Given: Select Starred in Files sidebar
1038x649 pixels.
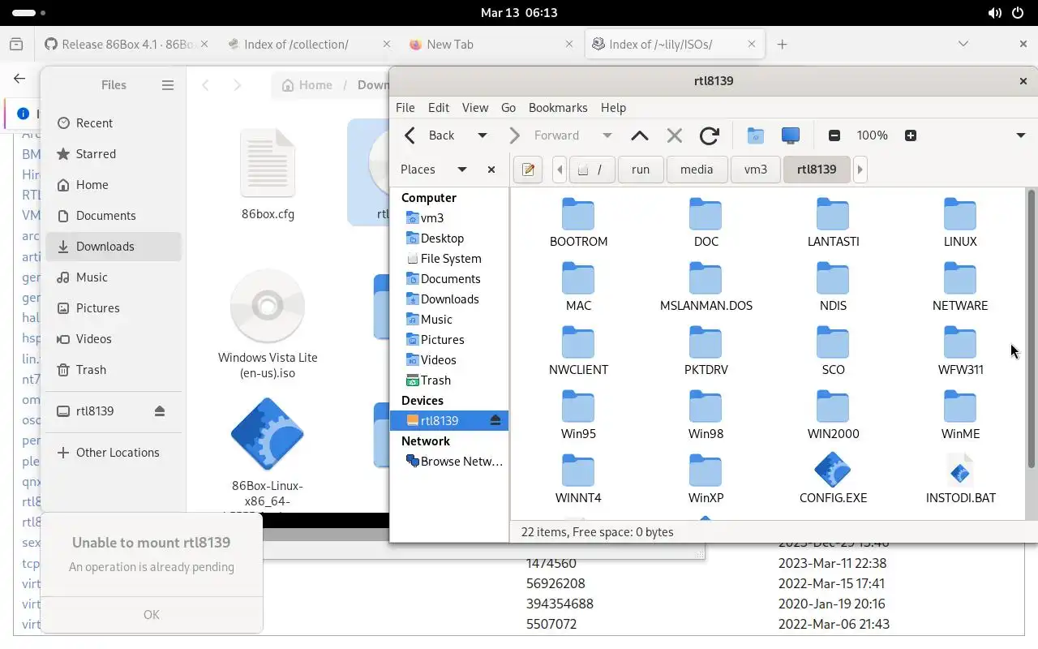Looking at the screenshot, I should [x=114, y=154].
